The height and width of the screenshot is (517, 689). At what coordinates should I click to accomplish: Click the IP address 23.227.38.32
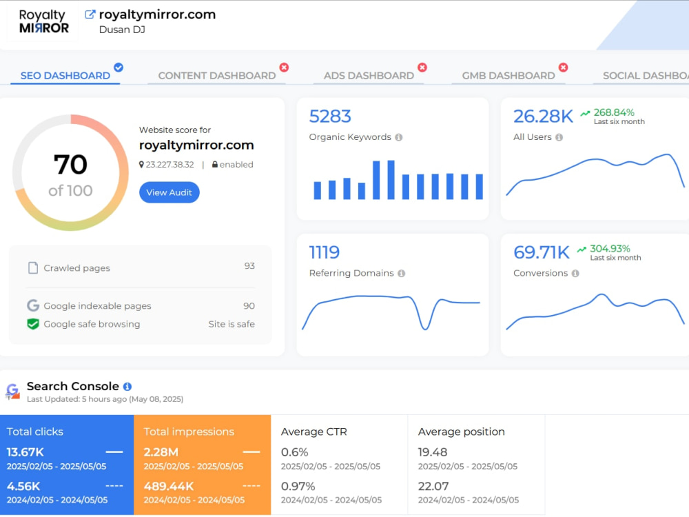(169, 165)
